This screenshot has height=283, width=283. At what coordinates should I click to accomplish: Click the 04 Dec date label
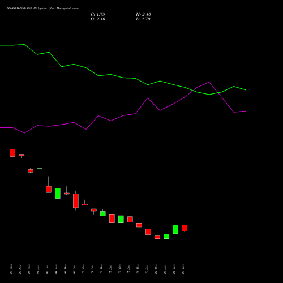coord(56,269)
